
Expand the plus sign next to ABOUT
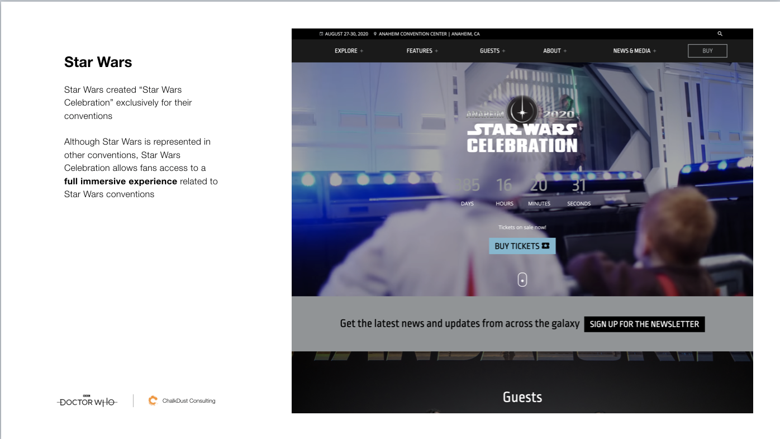[x=565, y=51]
